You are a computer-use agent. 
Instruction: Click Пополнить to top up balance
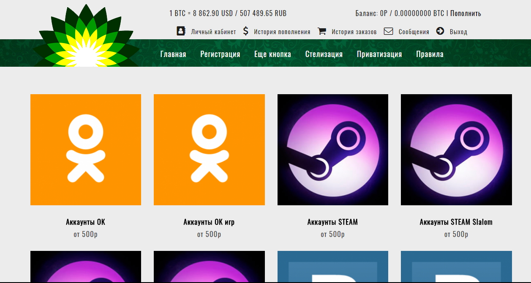point(466,14)
